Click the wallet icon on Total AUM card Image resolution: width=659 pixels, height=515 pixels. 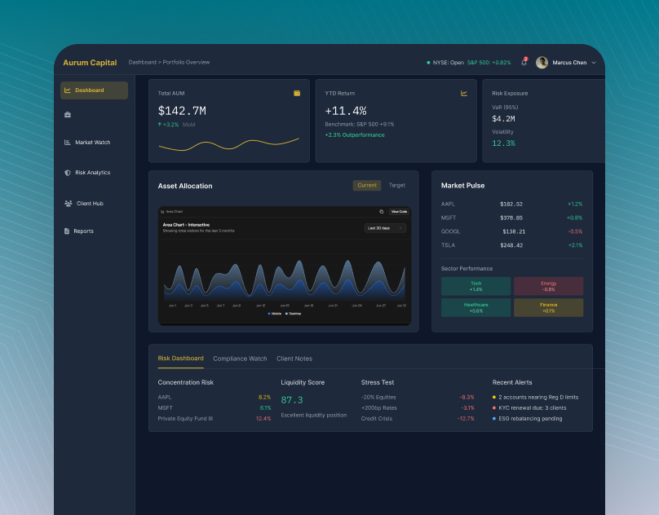point(297,93)
